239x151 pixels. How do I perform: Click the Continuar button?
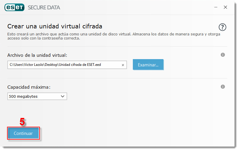(23, 133)
